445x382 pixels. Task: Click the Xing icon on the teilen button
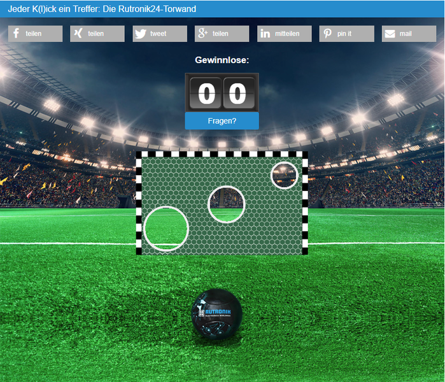pyautogui.click(x=78, y=34)
